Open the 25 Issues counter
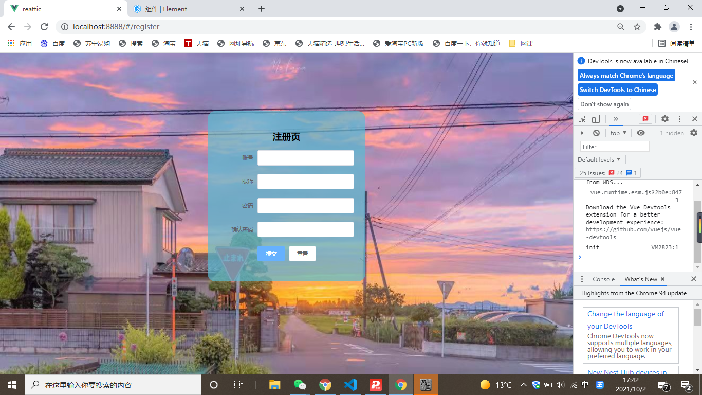Image resolution: width=702 pixels, height=395 pixels. (608, 173)
